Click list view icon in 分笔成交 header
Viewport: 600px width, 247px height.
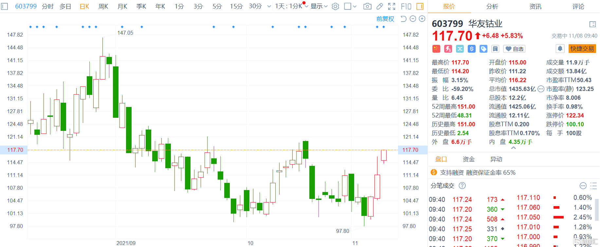click(593, 186)
